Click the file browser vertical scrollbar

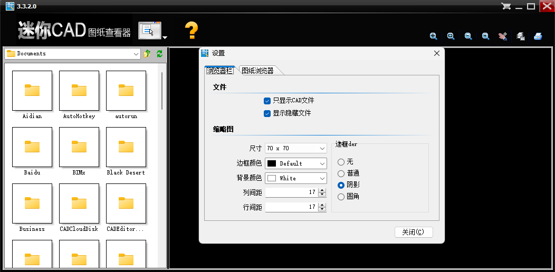162,91
